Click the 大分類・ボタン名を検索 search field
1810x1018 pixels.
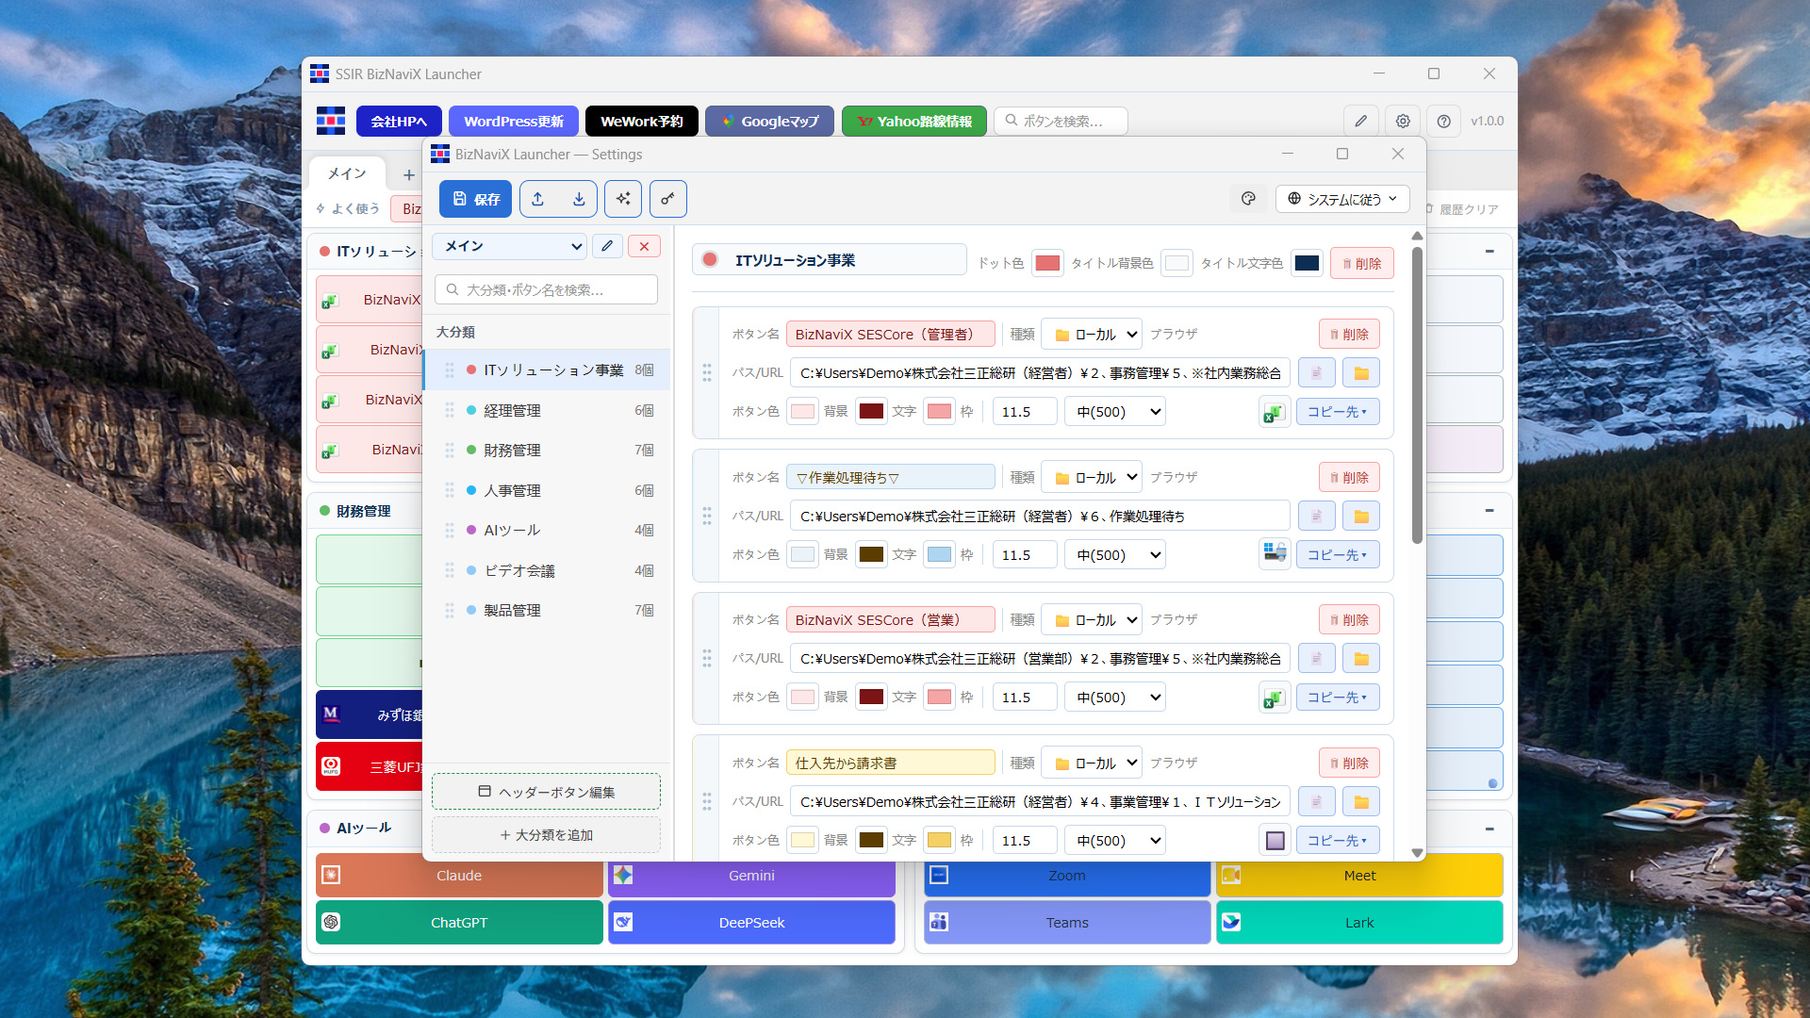click(x=547, y=289)
